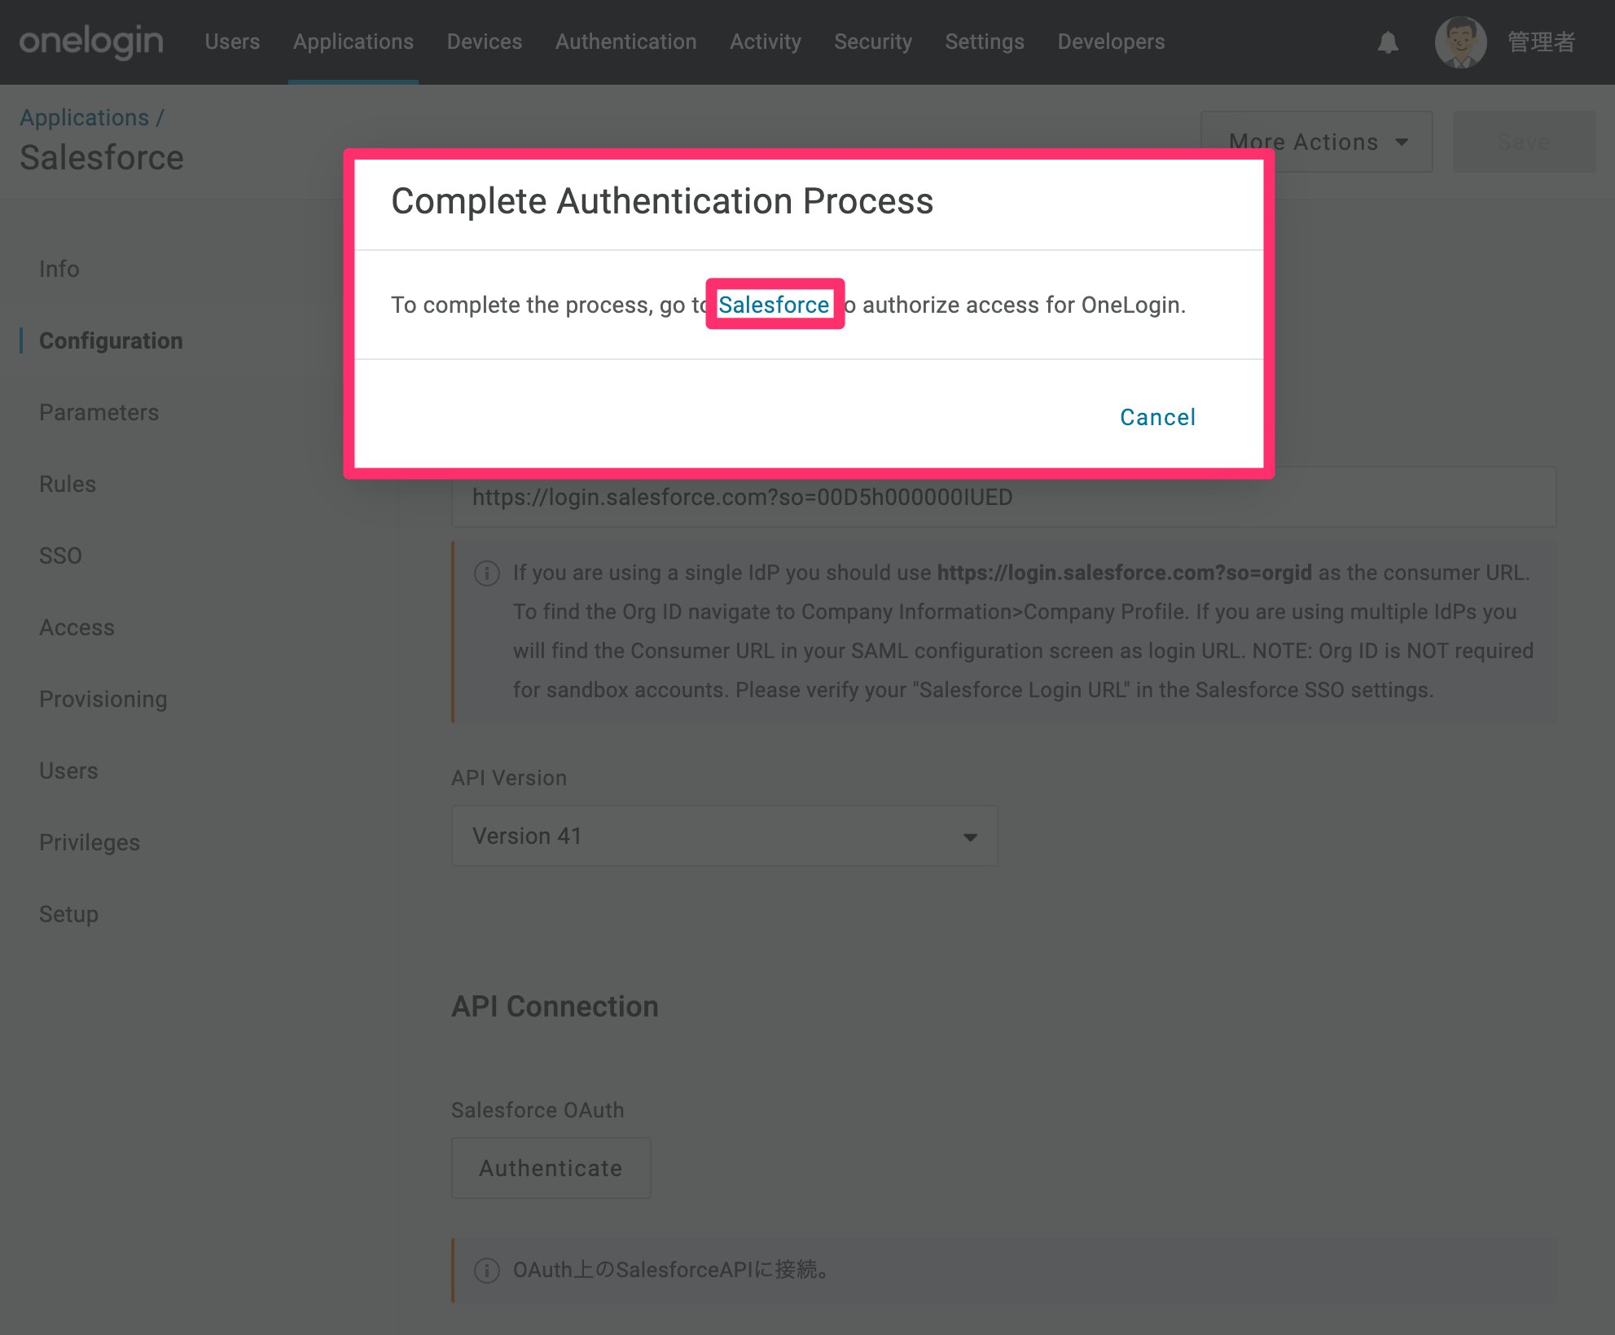This screenshot has height=1335, width=1615.
Task: Click the Salesforce link in the dialog
Action: point(774,305)
